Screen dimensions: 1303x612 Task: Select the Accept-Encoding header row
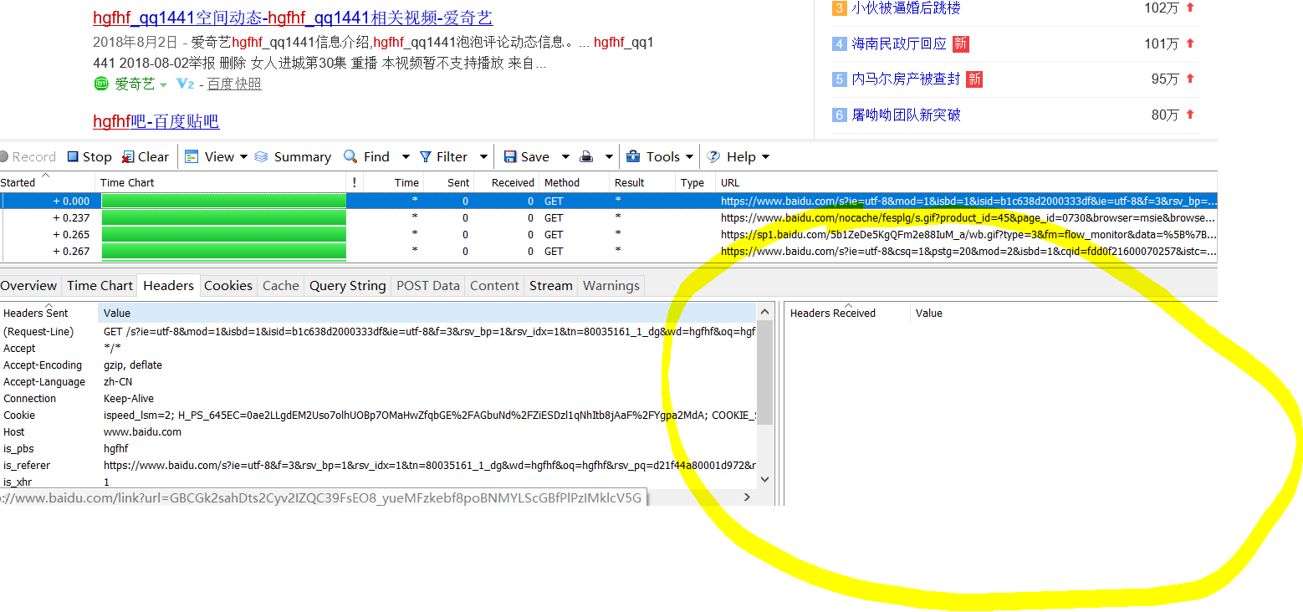pos(378,365)
